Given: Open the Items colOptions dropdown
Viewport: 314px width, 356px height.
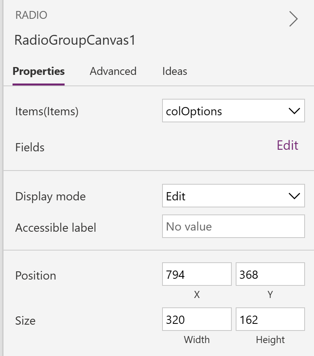Looking at the screenshot, I should pos(233,111).
